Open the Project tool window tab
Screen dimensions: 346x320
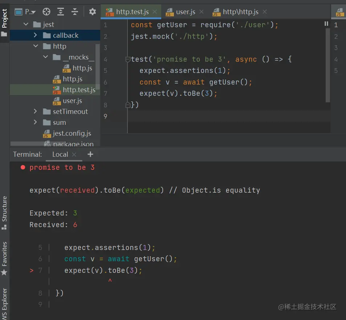pos(4,18)
